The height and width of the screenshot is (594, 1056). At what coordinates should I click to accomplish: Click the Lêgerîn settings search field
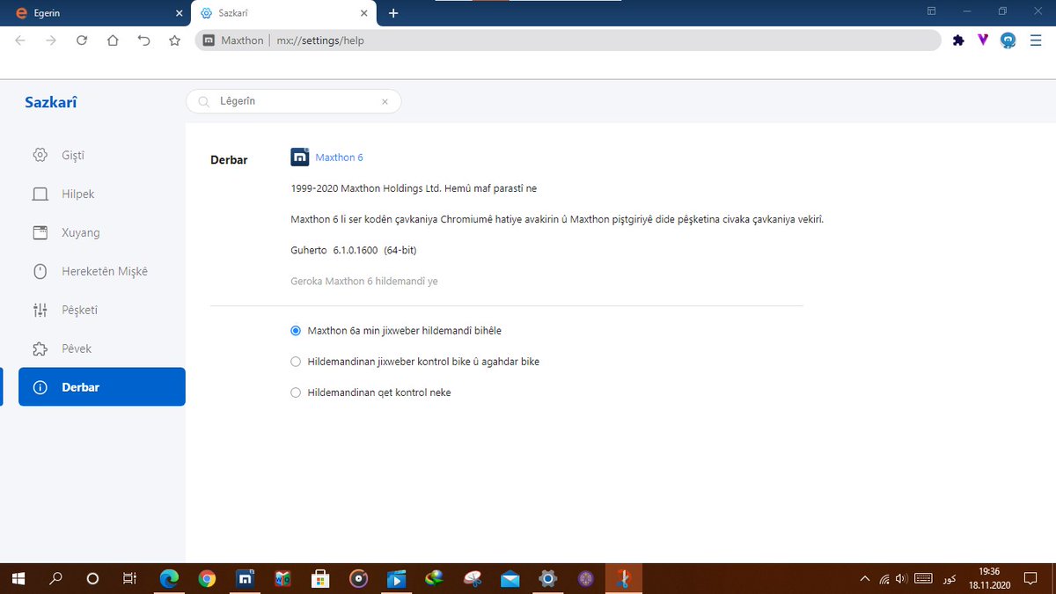tap(293, 101)
